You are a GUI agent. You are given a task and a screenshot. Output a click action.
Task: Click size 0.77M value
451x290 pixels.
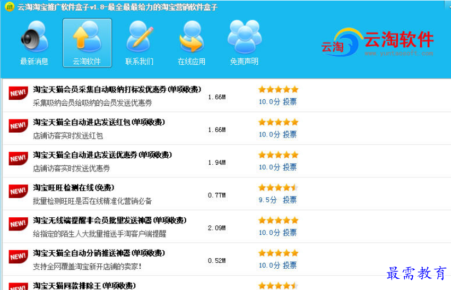[x=217, y=195]
